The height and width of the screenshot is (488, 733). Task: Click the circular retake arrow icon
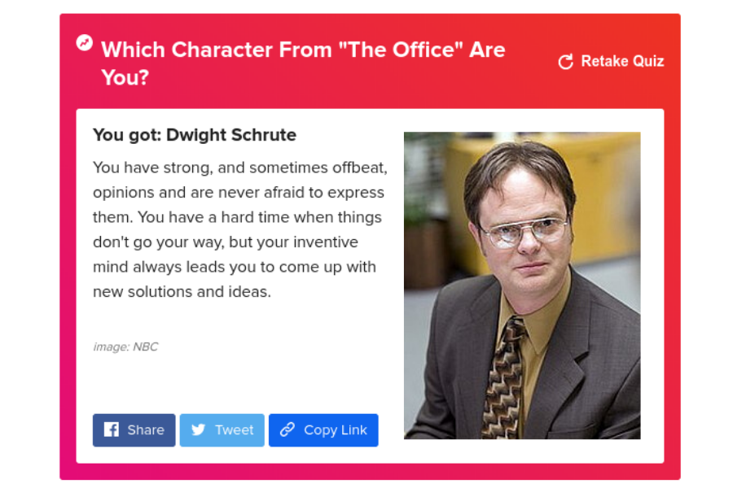(565, 62)
